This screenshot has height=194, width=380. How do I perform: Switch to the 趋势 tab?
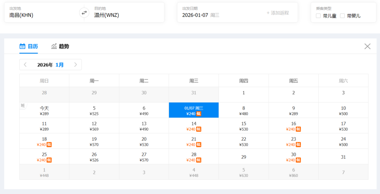[64, 46]
